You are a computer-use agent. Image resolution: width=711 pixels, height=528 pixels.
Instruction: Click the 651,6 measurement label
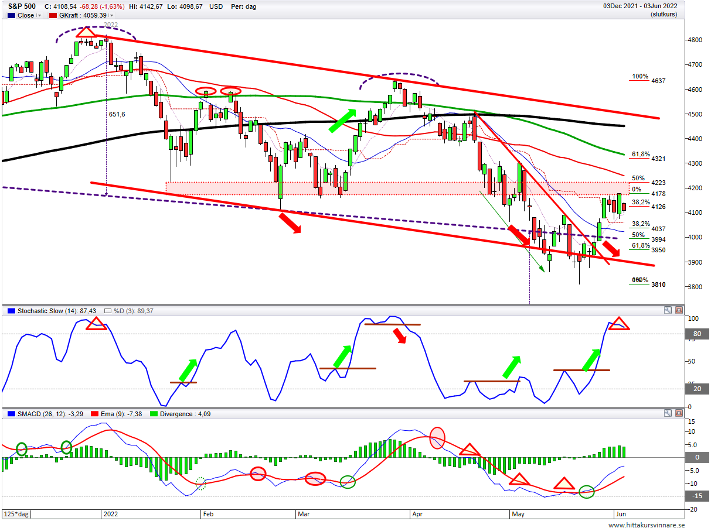tap(117, 115)
